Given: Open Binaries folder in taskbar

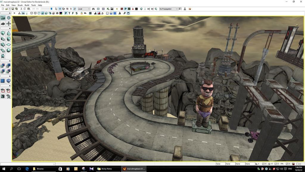Looking at the screenshot, I should click(44, 169).
